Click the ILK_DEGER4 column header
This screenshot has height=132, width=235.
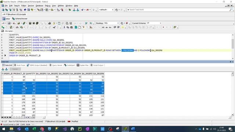pyautogui.click(x=76, y=74)
